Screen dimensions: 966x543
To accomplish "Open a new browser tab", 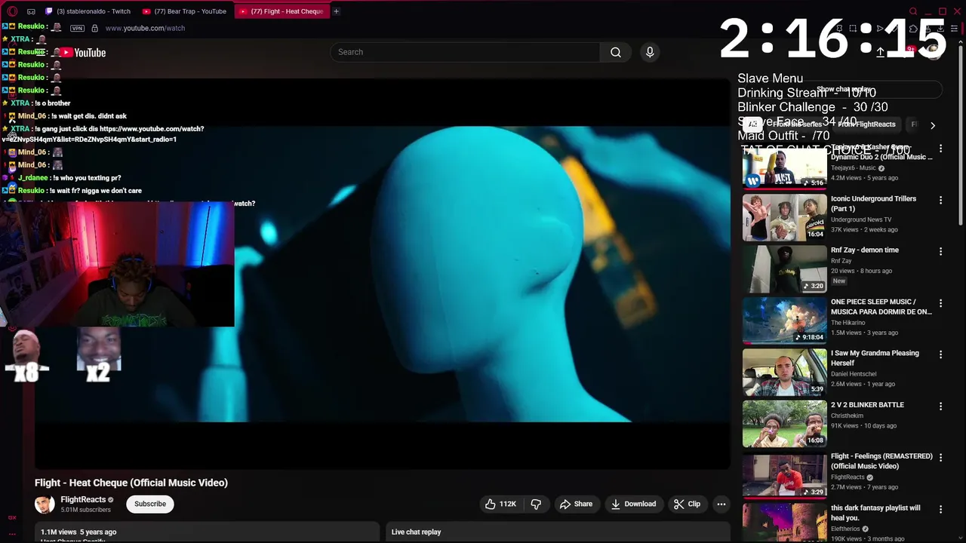I will tap(336, 11).
